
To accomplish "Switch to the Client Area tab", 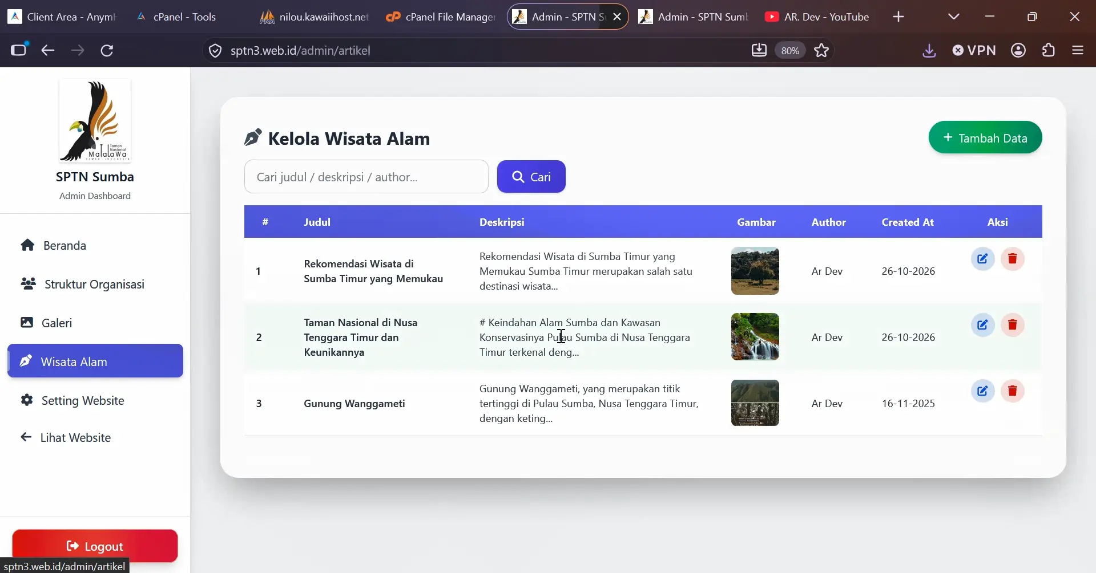I will (x=63, y=17).
